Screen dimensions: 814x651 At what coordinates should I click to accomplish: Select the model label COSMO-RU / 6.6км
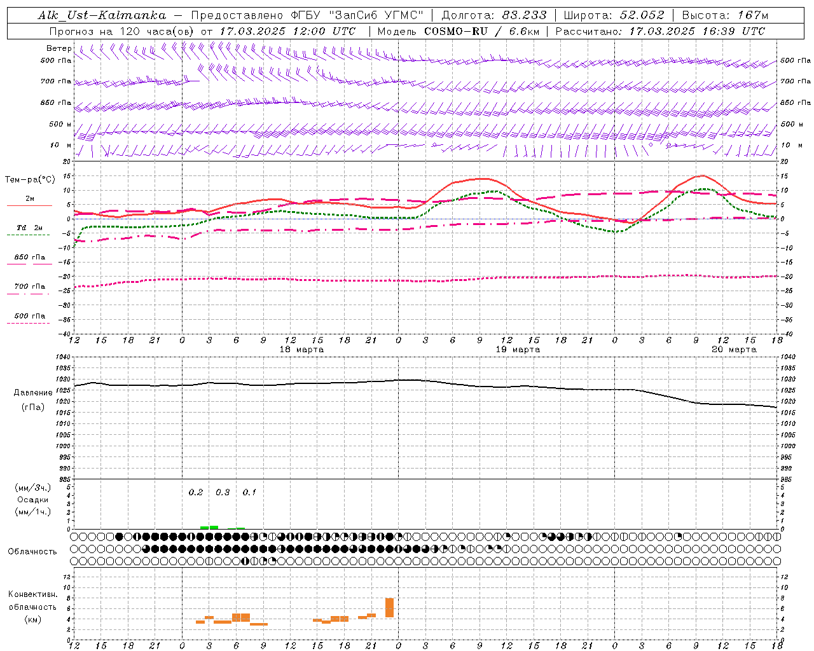click(481, 31)
